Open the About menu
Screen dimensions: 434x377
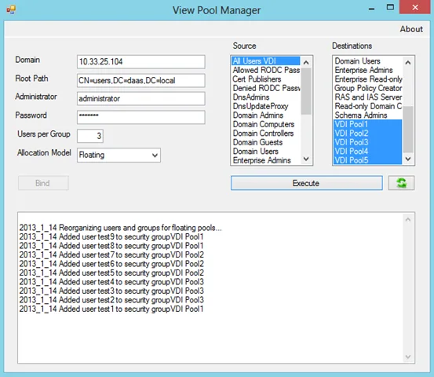point(411,29)
